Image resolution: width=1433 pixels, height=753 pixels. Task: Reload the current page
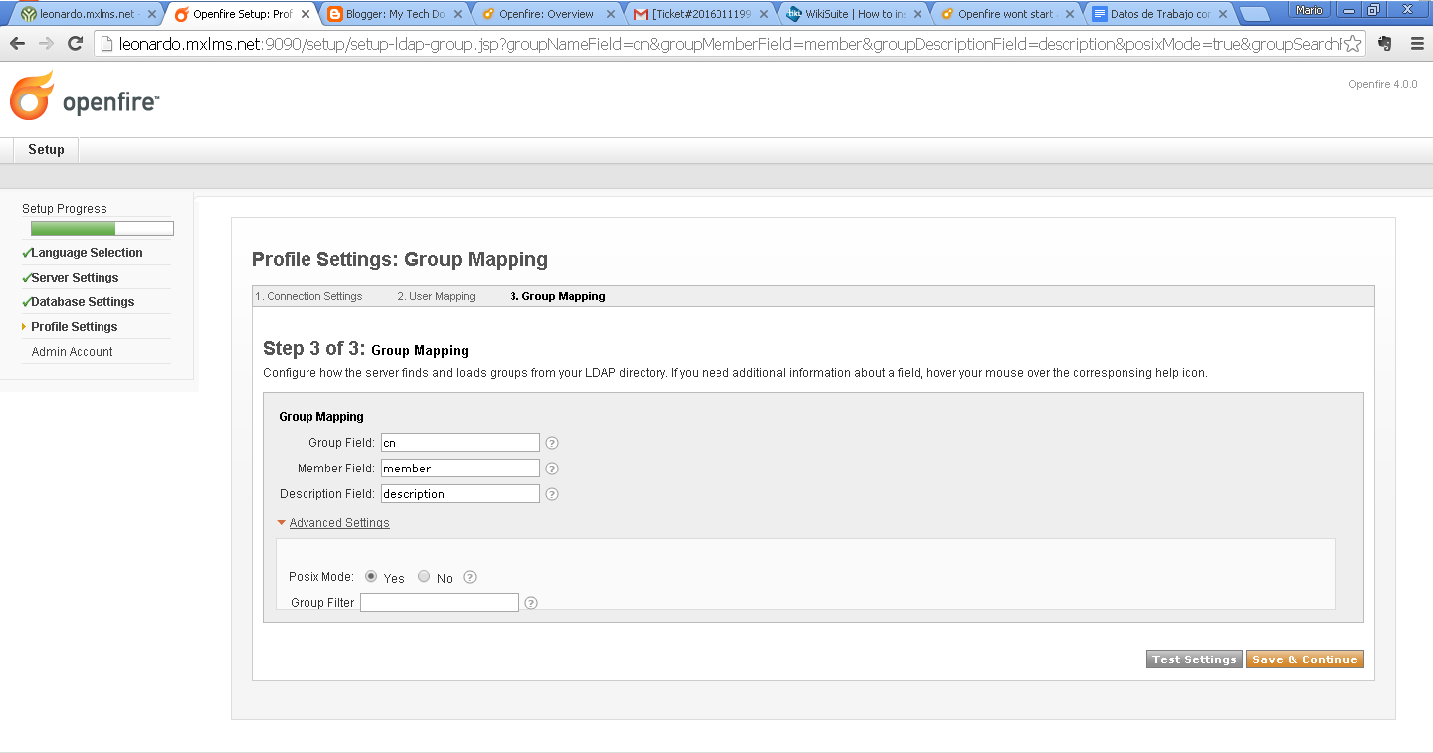point(75,44)
